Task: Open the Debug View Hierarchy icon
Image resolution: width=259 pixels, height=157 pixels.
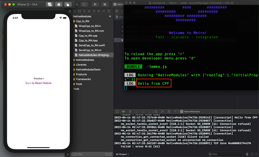Action: 156,111
